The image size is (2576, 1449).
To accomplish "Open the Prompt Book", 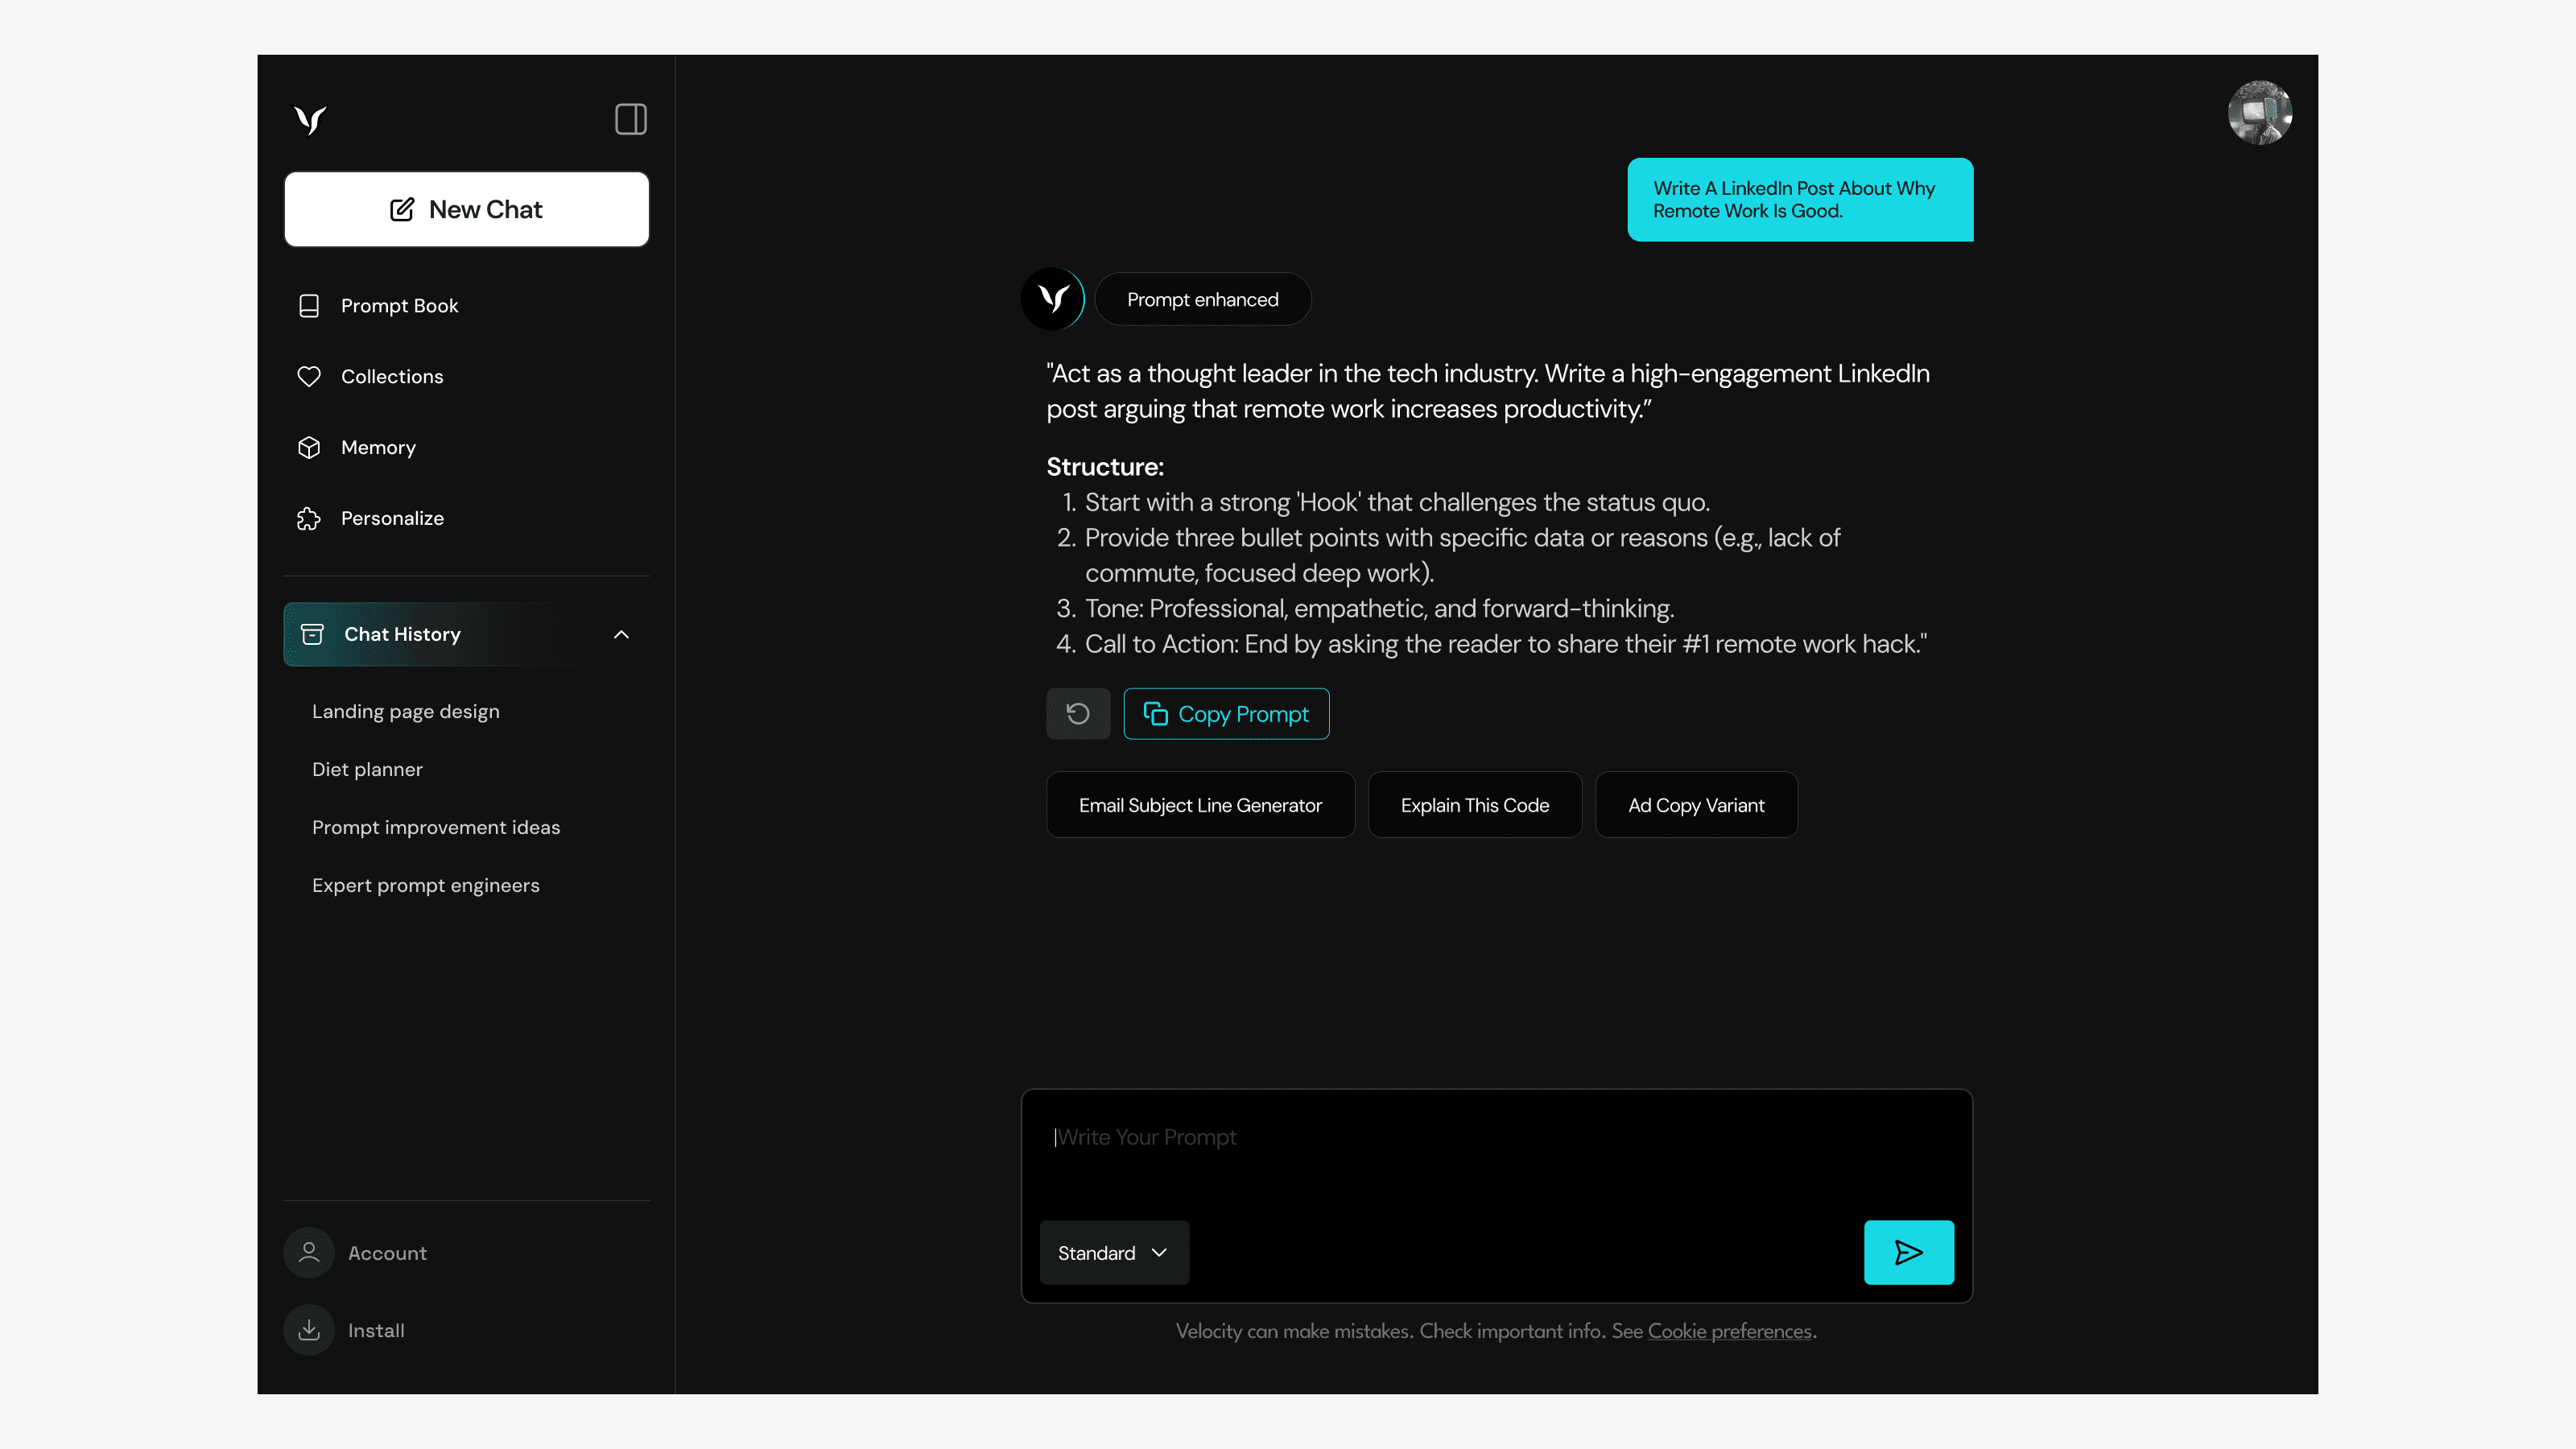I will [x=399, y=306].
